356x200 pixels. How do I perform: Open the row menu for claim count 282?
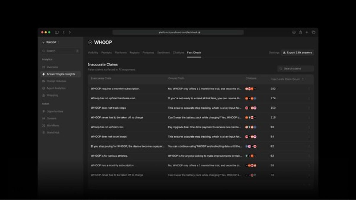[309, 89]
